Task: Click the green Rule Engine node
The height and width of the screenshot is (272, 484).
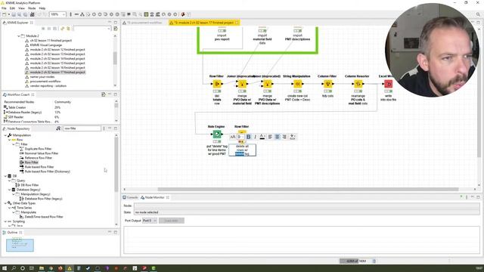Action: [217, 134]
